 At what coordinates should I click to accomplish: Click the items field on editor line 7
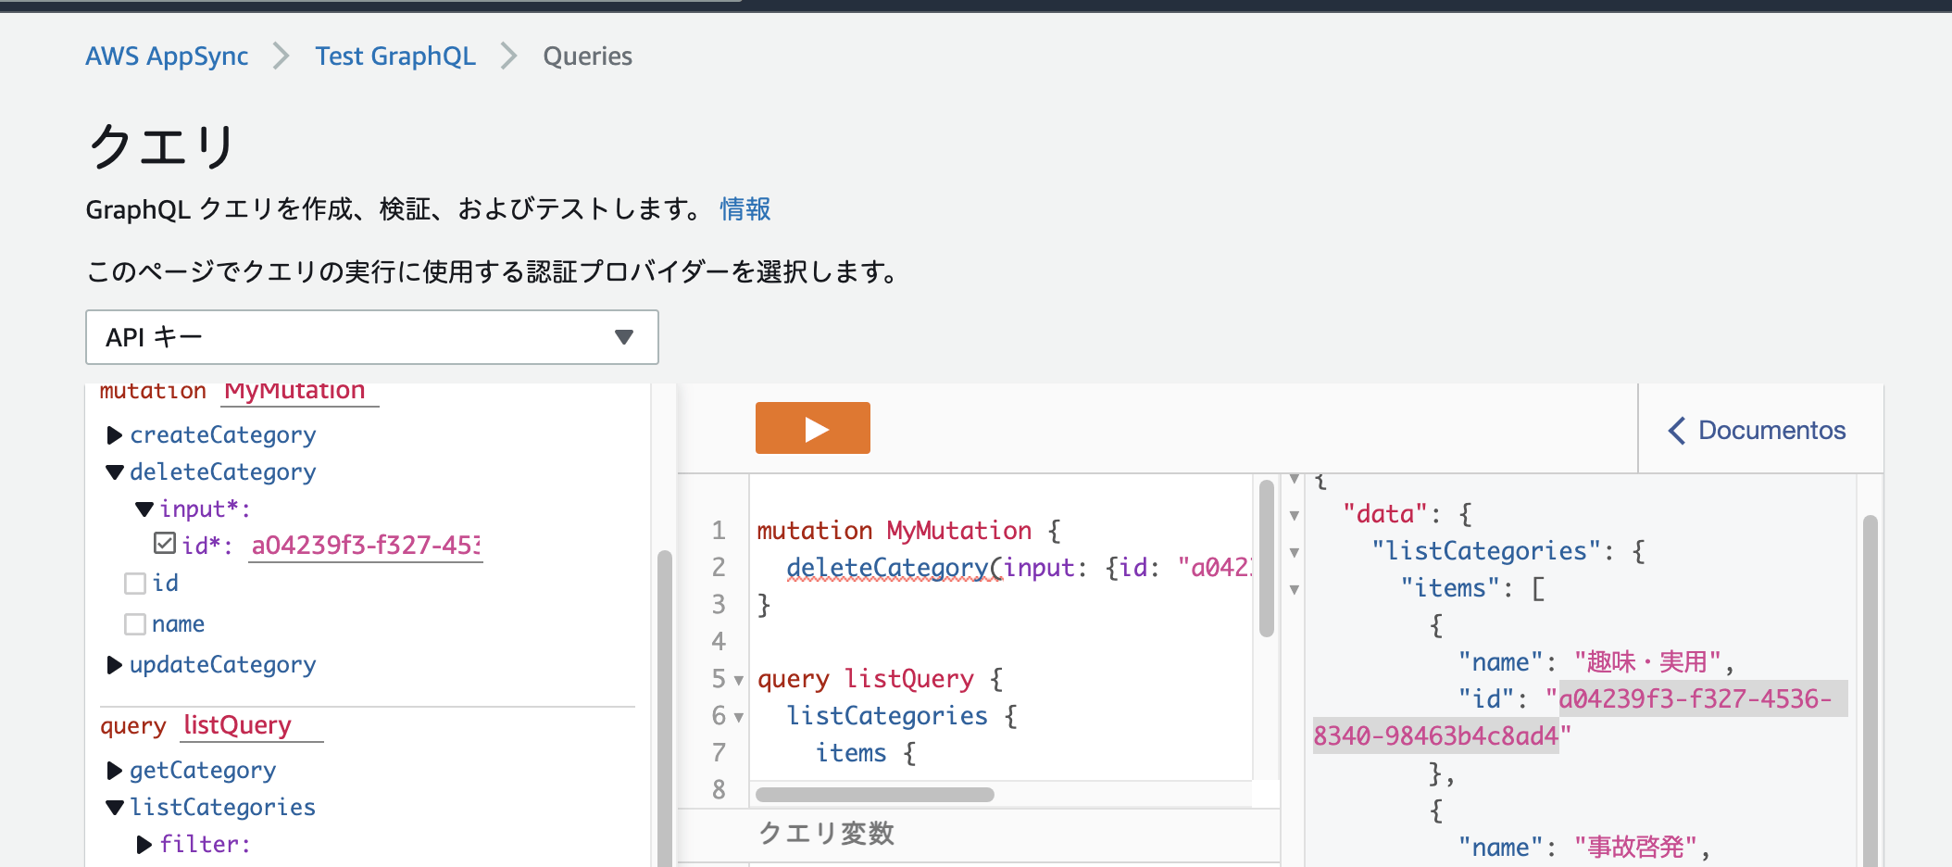851,753
